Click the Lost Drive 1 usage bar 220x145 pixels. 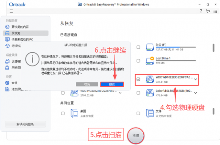click(176, 61)
